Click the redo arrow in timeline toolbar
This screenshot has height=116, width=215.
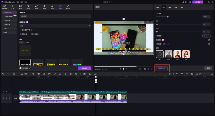tap(9, 74)
